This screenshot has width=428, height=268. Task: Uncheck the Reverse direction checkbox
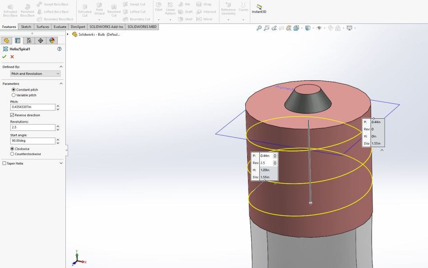(x=12, y=115)
